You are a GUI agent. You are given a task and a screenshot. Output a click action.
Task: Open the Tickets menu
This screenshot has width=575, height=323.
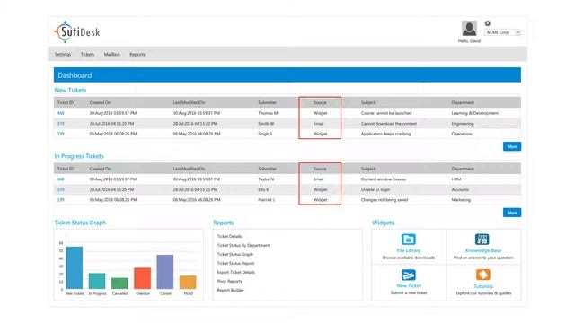coord(87,54)
